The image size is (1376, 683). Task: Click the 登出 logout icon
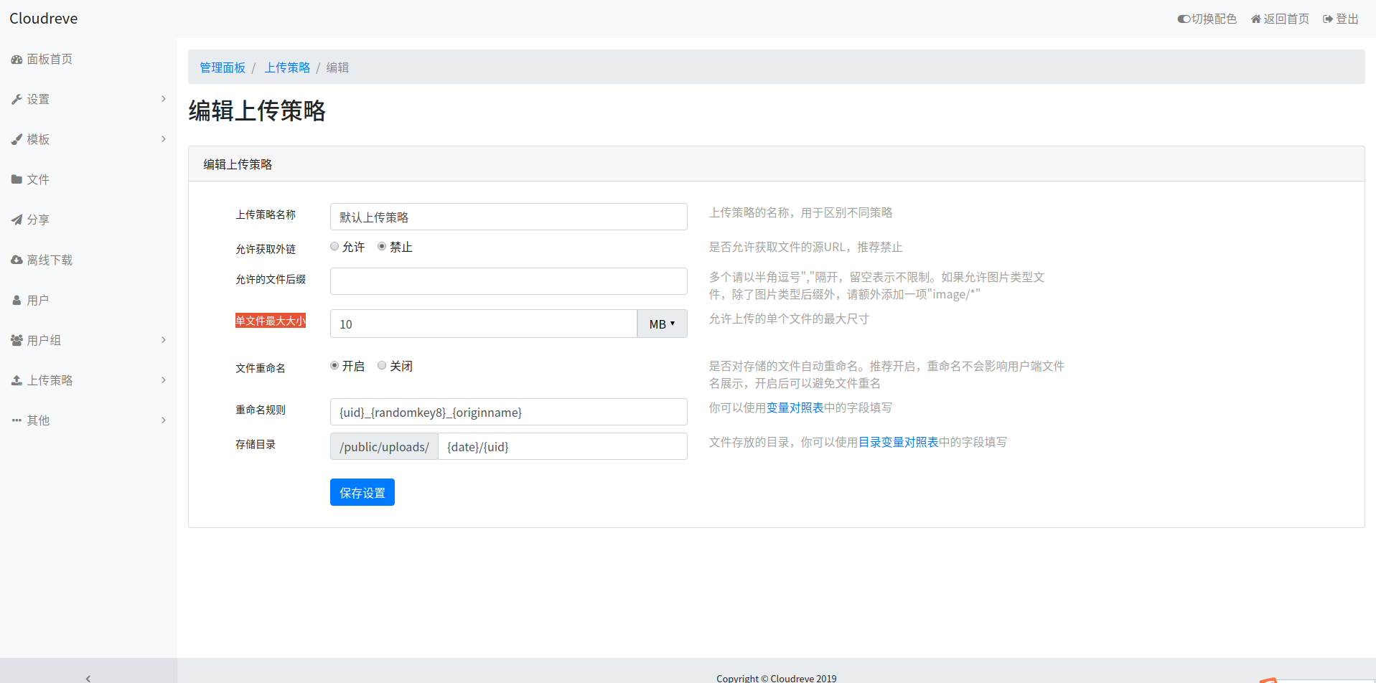coord(1327,18)
